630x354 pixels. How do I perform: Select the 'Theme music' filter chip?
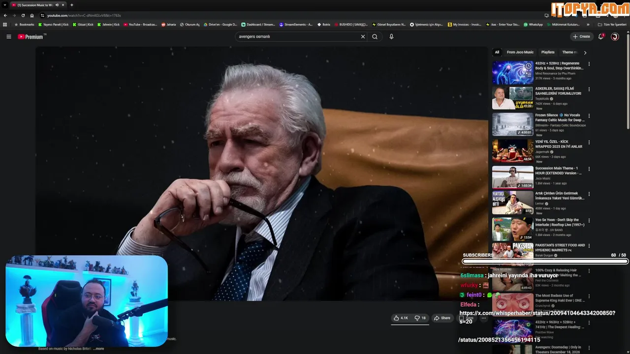click(x=569, y=52)
